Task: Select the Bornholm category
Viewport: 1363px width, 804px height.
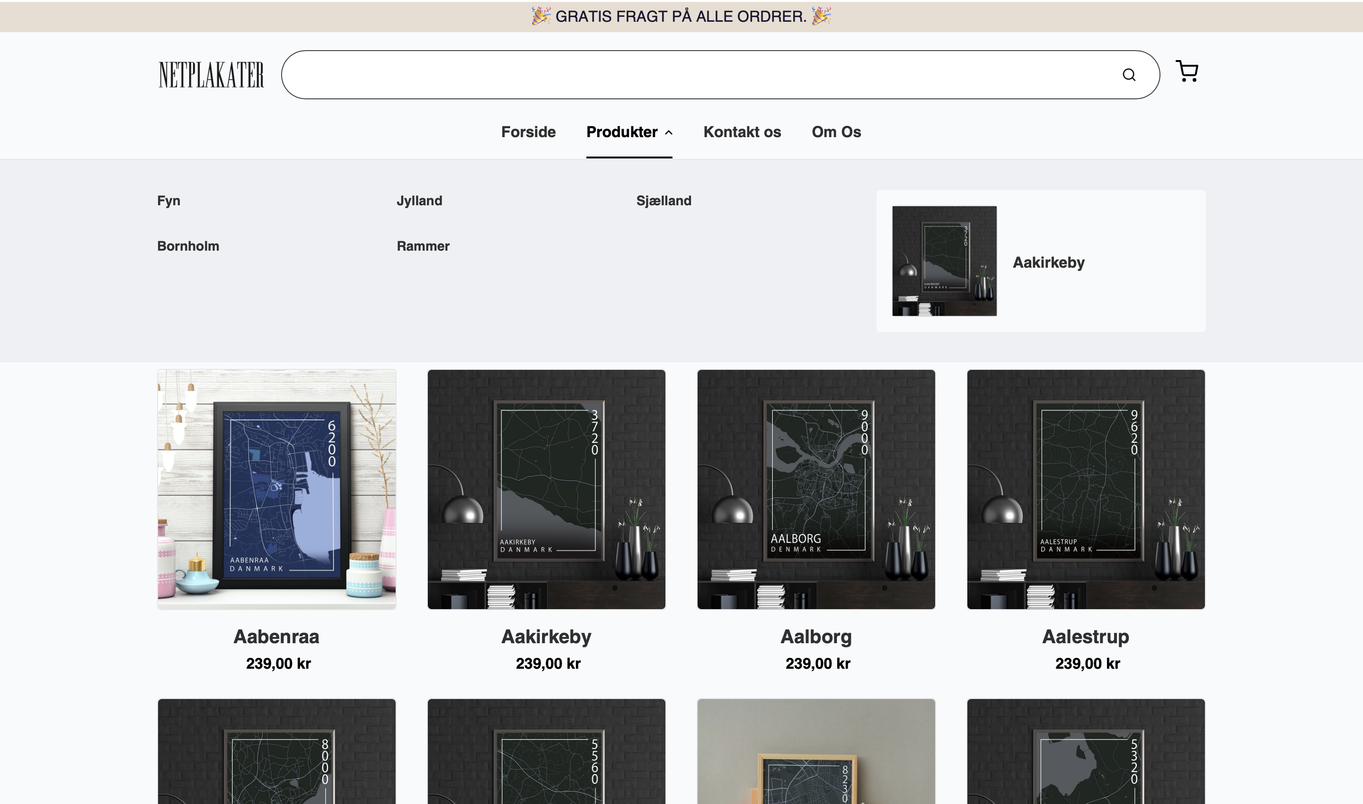Action: (x=188, y=246)
